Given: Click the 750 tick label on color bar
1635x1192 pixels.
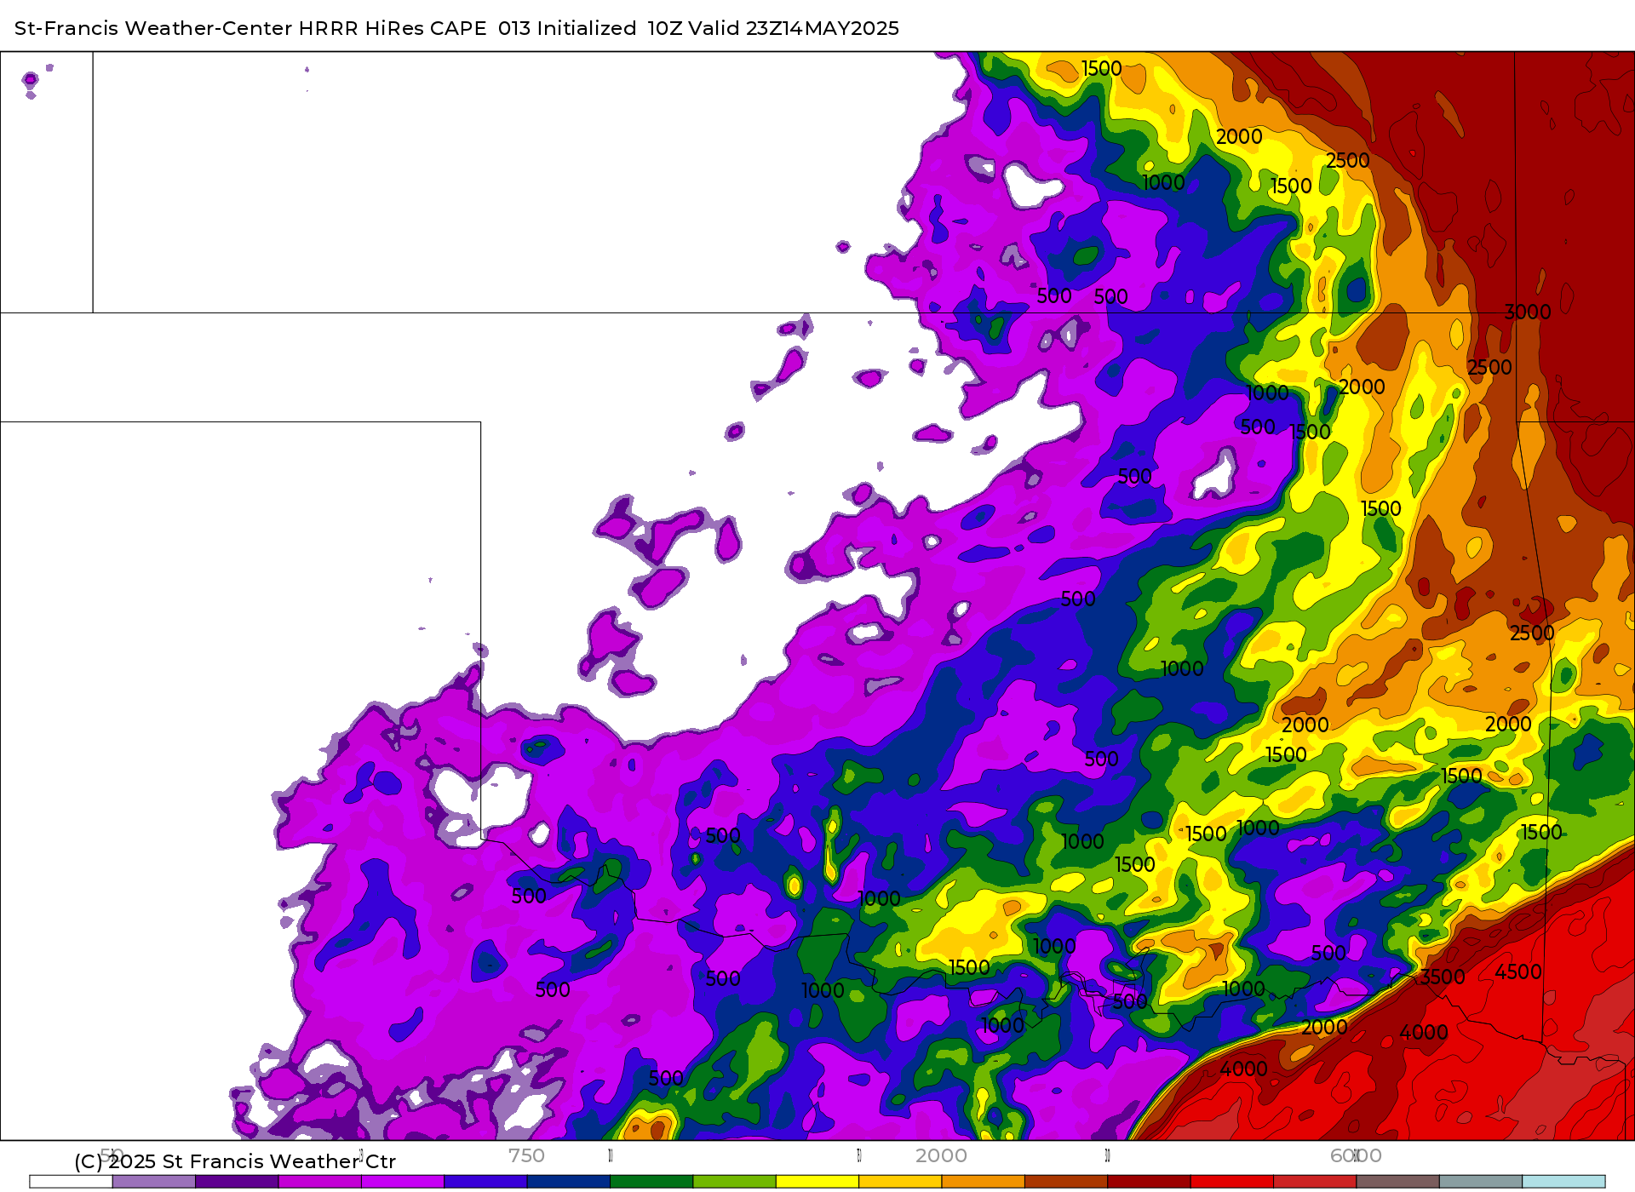Looking at the screenshot, I should click(x=526, y=1155).
